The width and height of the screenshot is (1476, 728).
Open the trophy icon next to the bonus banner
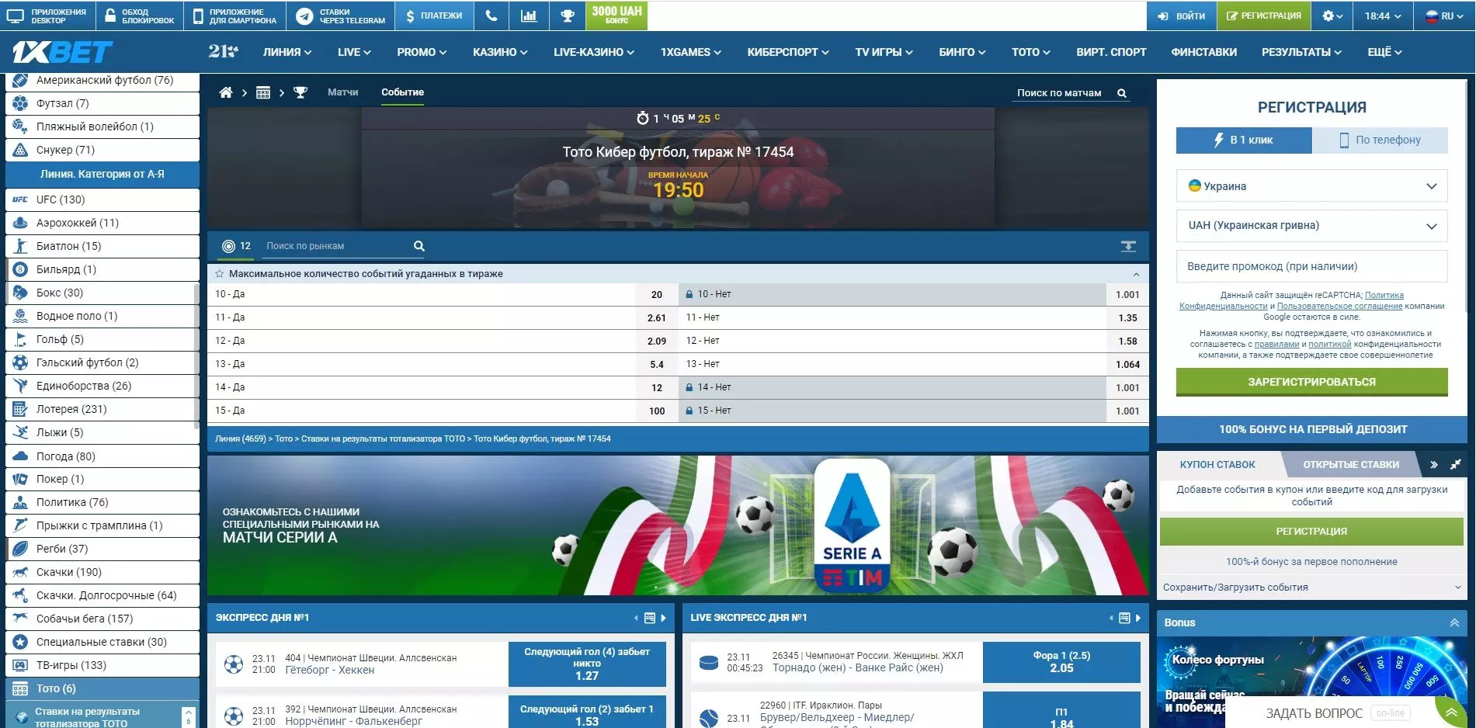pos(566,16)
